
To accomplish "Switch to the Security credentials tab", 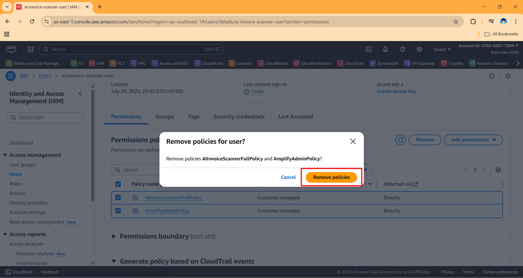I will coord(239,117).
